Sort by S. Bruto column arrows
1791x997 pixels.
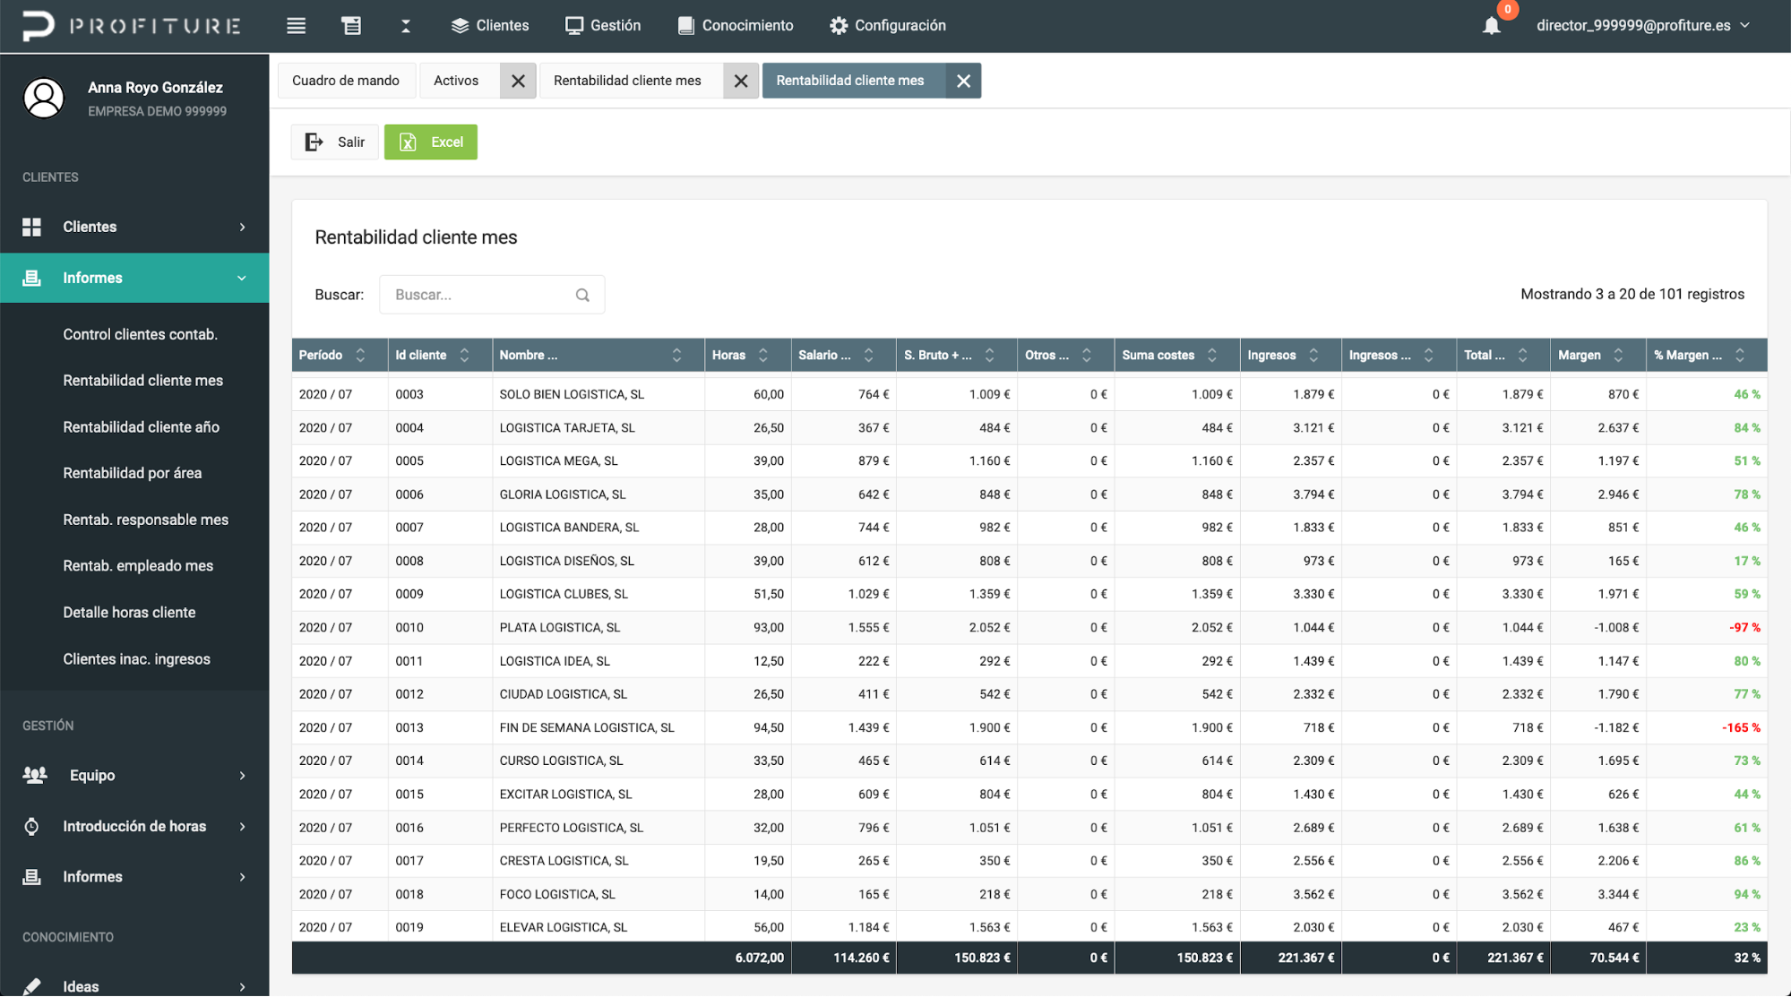989,355
